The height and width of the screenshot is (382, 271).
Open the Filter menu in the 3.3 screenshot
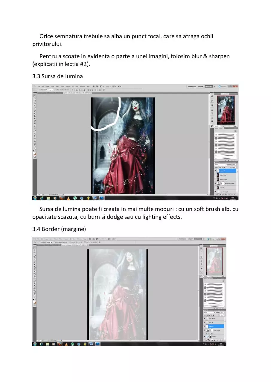[63, 87]
